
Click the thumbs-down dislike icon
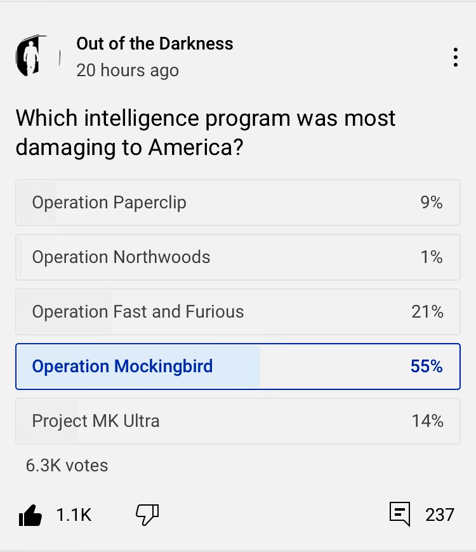click(x=147, y=515)
